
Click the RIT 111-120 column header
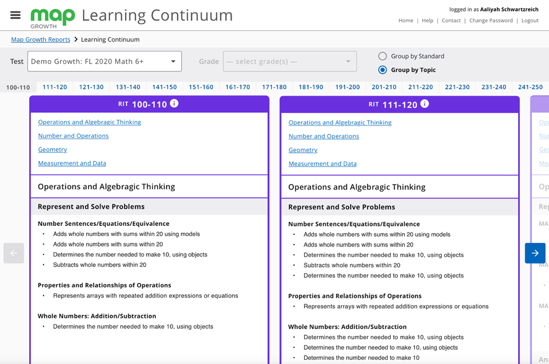(x=400, y=105)
